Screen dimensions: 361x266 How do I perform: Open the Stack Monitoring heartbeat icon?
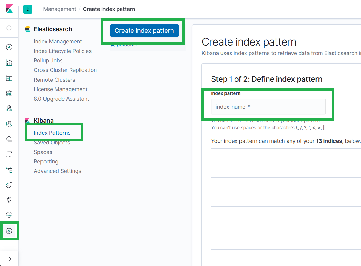9,215
